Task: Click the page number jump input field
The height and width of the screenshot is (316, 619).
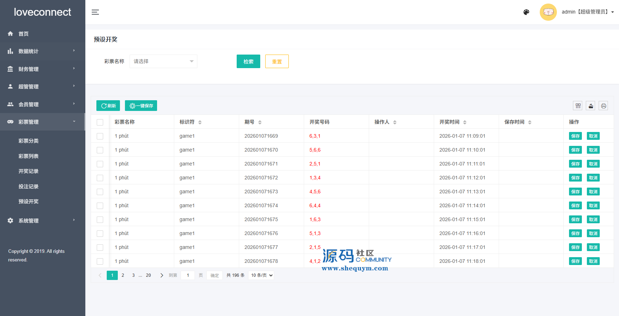Action: (188, 275)
